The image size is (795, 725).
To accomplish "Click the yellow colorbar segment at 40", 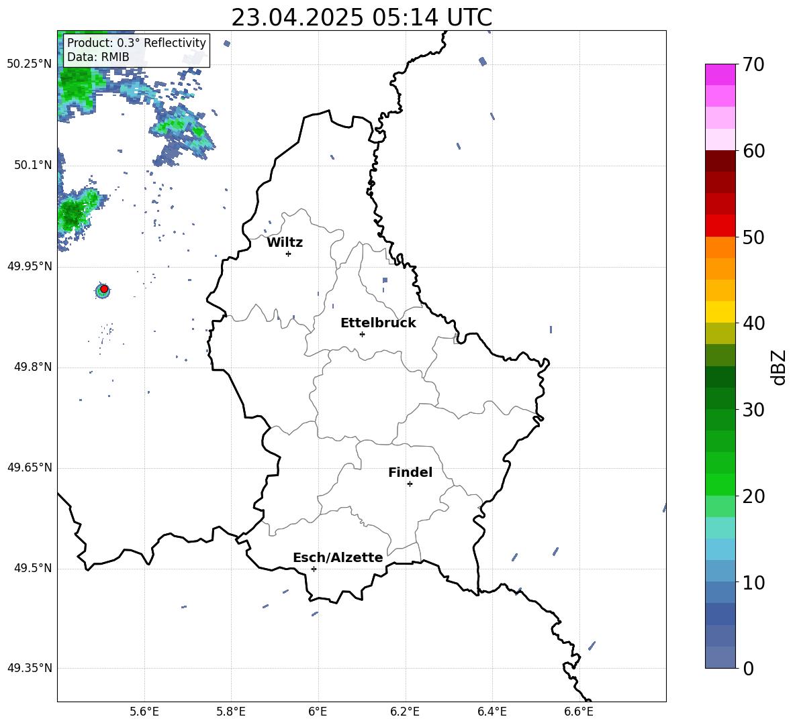I will pyautogui.click(x=720, y=312).
